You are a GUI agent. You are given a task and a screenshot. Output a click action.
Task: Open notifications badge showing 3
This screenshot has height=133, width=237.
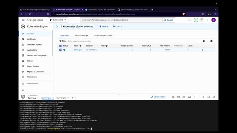196,20
